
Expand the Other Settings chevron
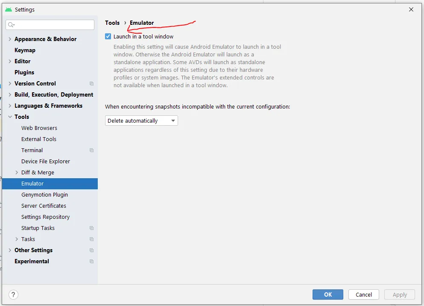tap(10, 250)
